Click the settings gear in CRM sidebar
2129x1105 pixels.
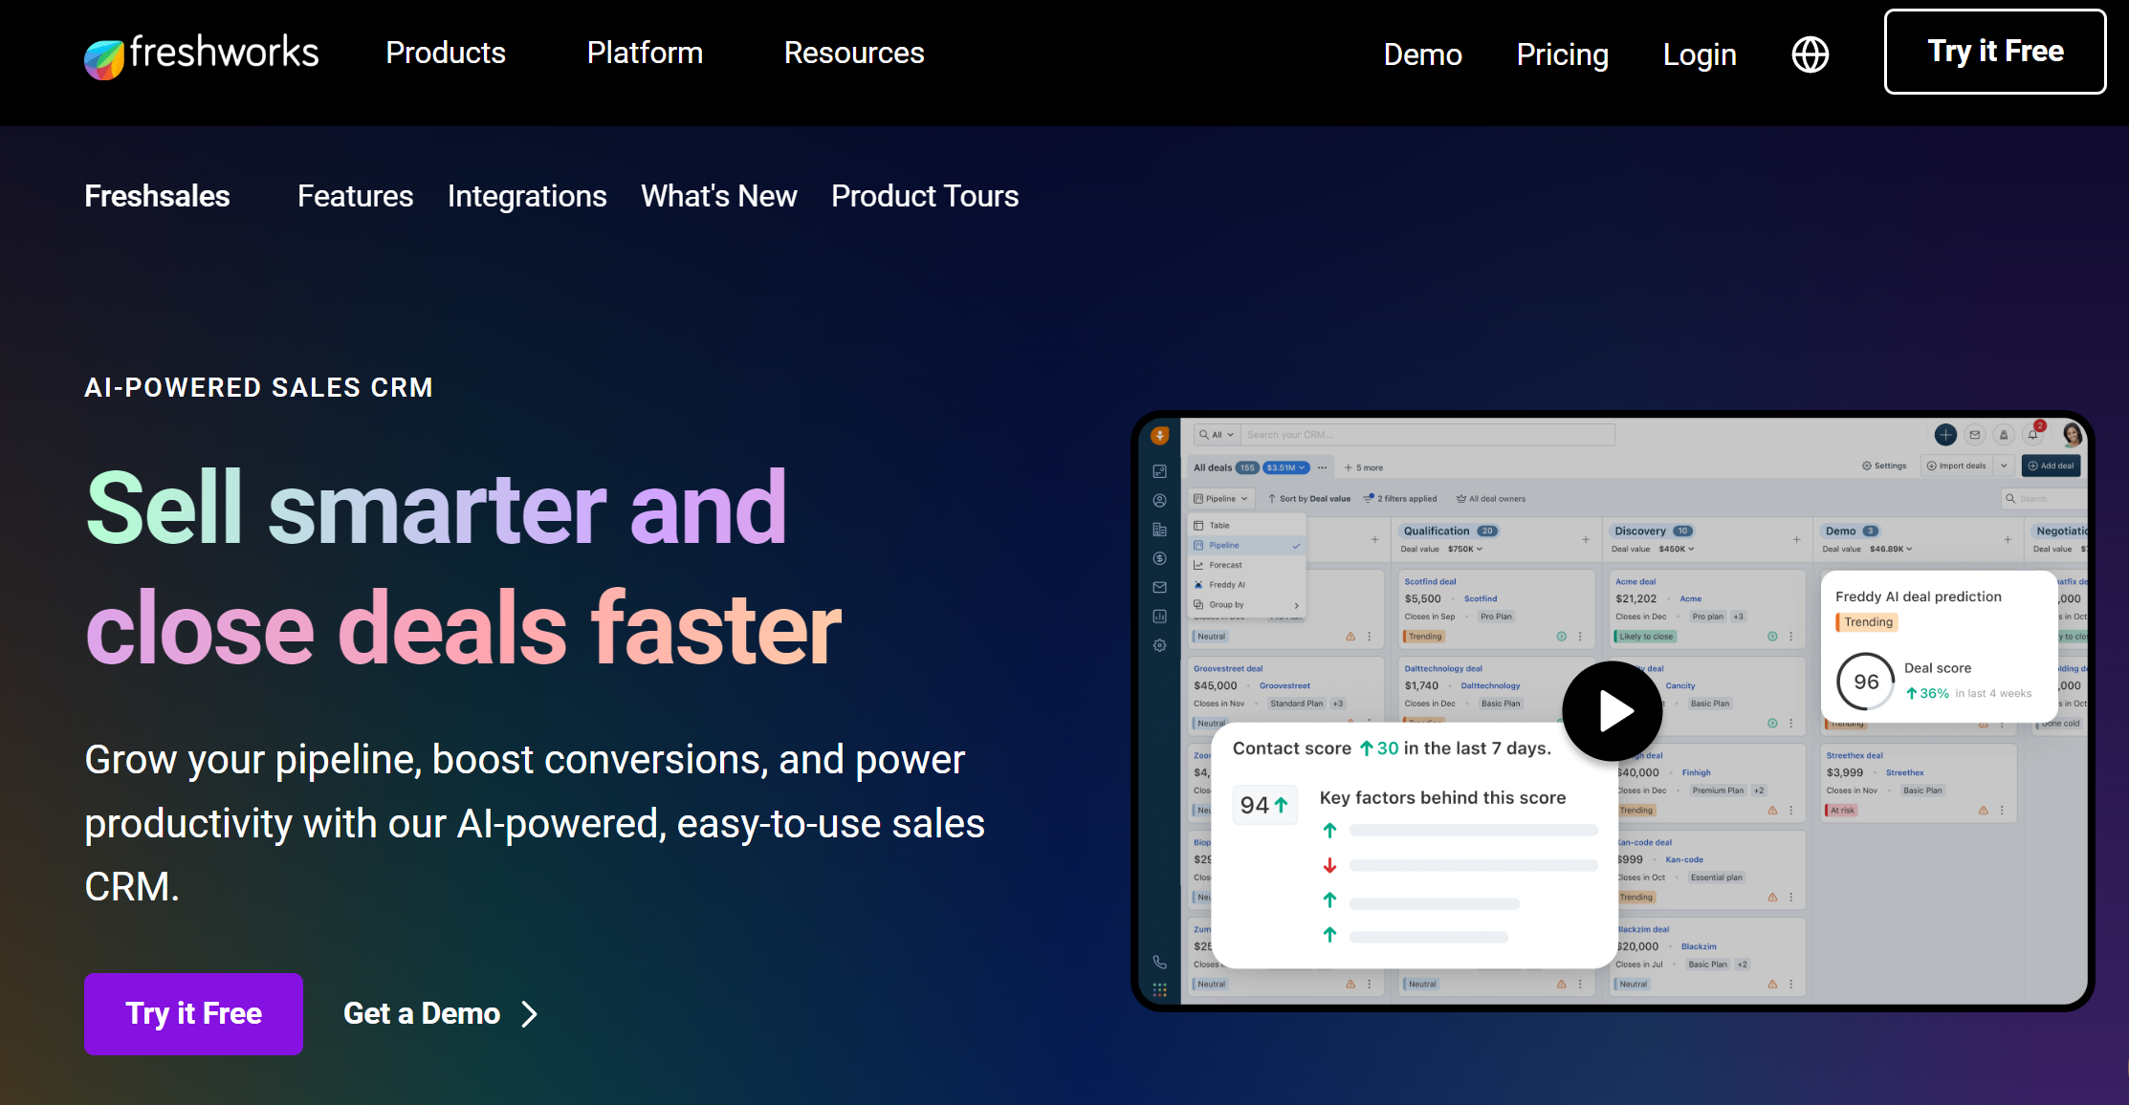click(x=1159, y=645)
